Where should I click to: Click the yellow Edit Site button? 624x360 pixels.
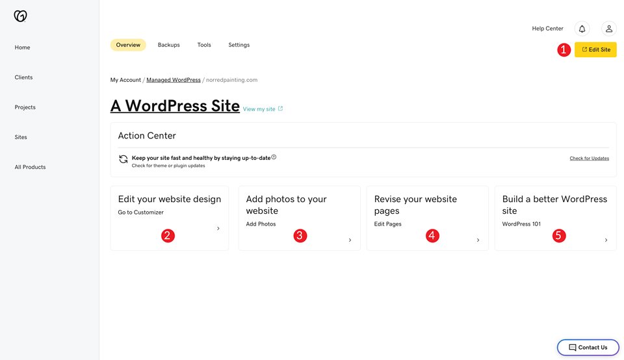pyautogui.click(x=595, y=50)
